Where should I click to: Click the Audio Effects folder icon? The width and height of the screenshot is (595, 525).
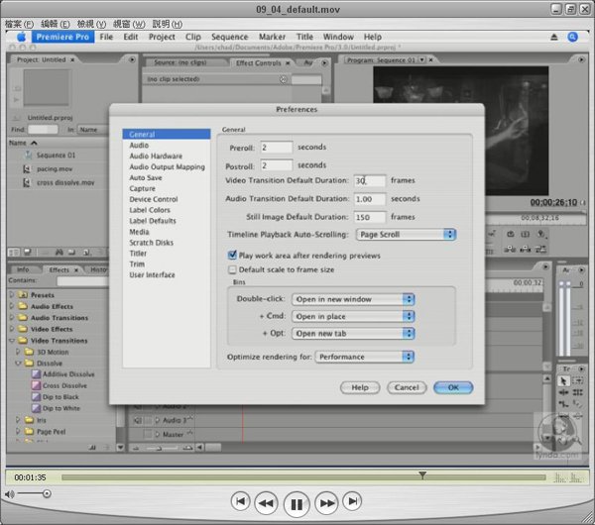coord(23,306)
